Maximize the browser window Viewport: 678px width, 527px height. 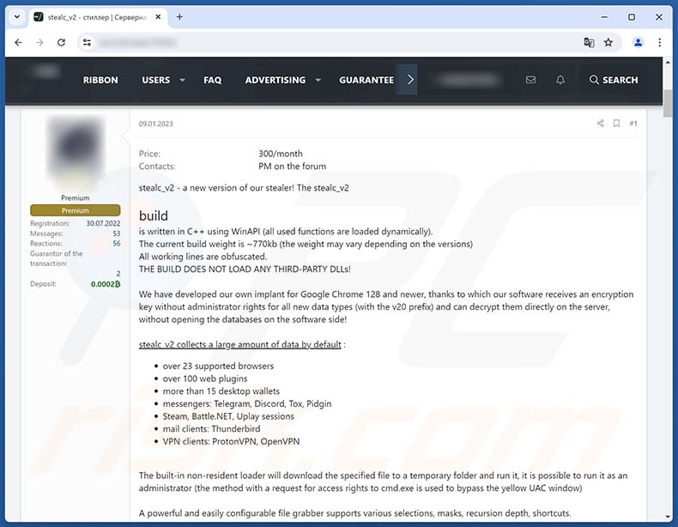coord(632,17)
